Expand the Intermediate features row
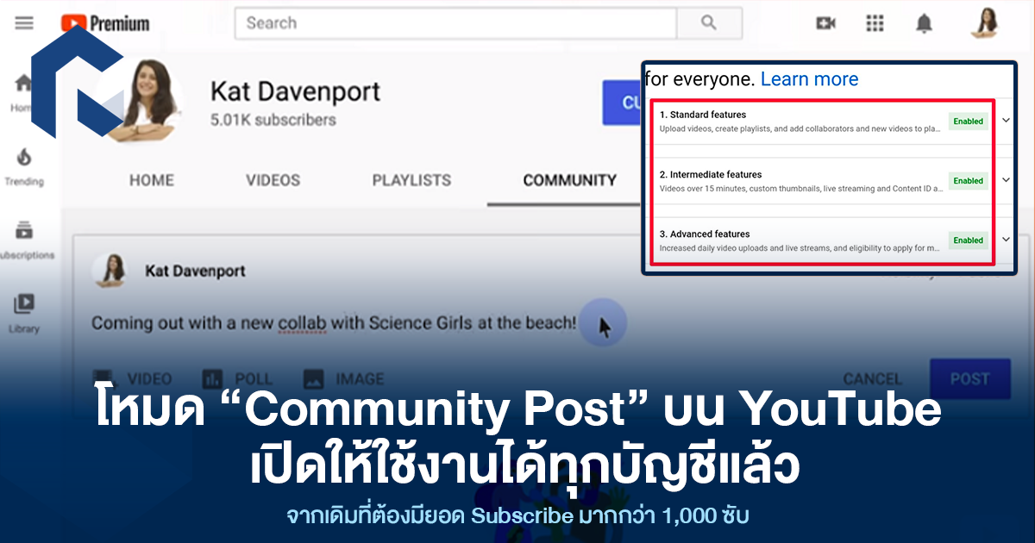Viewport: 1035px width, 543px height. click(x=1006, y=180)
